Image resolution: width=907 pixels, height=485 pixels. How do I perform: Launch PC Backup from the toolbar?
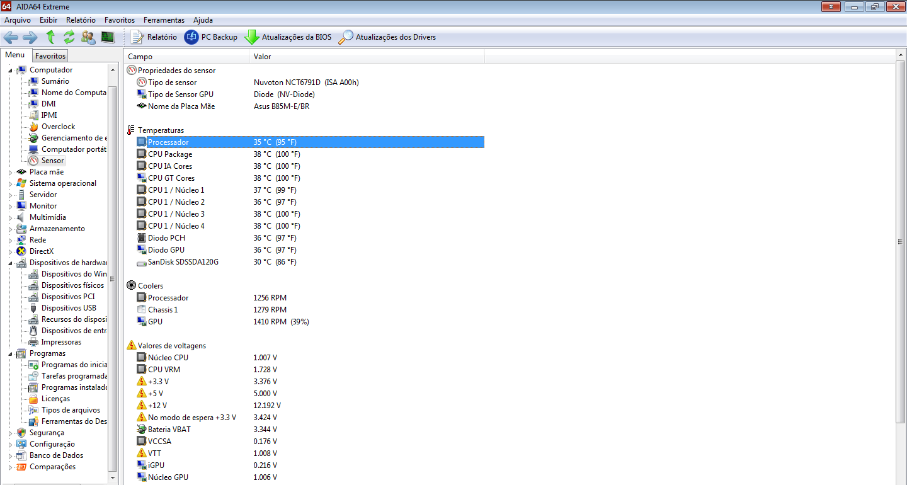click(211, 37)
